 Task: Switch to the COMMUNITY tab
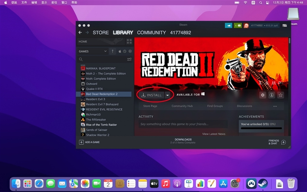151,33
